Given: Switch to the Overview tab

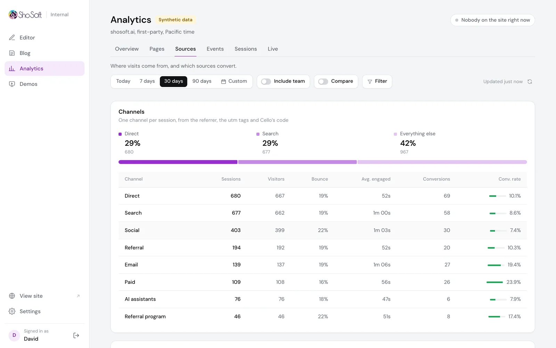Looking at the screenshot, I should click(x=127, y=49).
